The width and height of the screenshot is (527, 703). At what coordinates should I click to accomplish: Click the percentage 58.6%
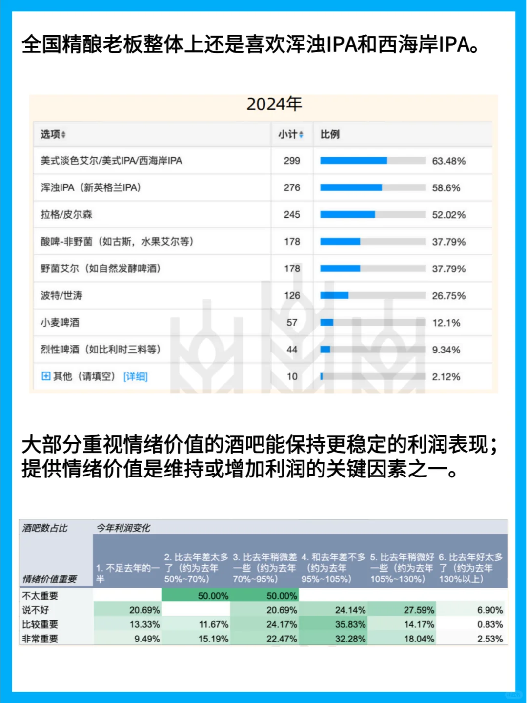446,187
